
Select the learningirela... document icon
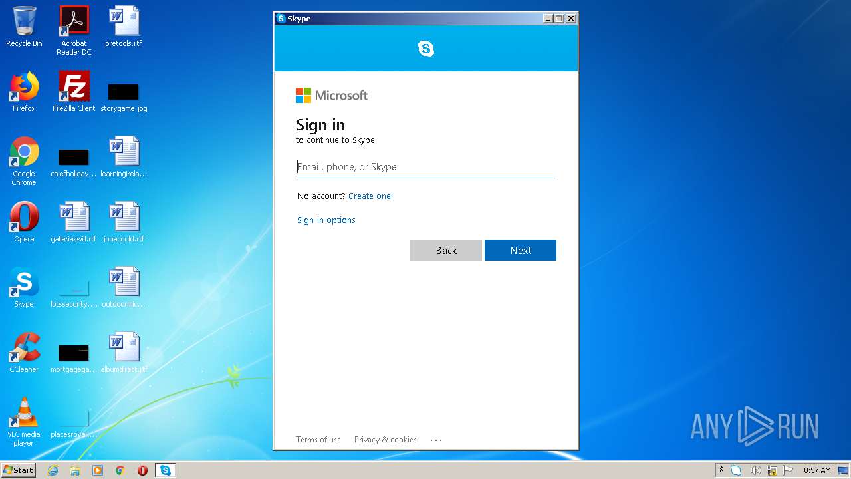pos(124,157)
